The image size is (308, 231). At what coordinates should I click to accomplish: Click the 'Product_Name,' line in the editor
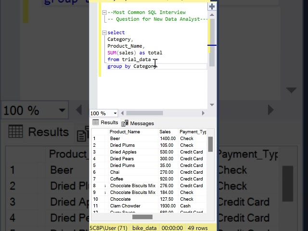126,46
